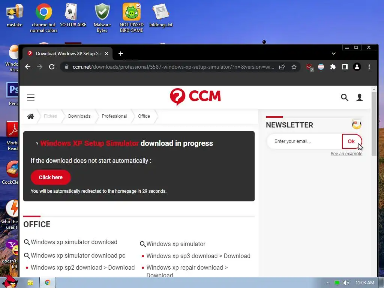384x288 pixels.
Task: Show hidden system tray icons
Action: tap(328, 283)
